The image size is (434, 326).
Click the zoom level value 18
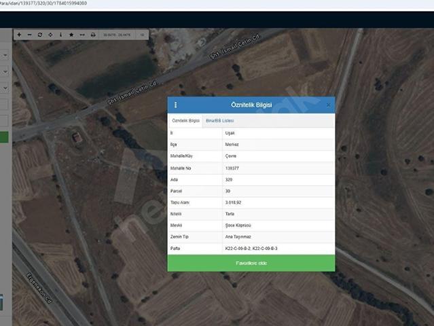(142, 35)
